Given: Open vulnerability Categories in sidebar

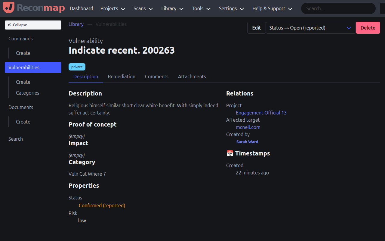Looking at the screenshot, I should coord(27,93).
